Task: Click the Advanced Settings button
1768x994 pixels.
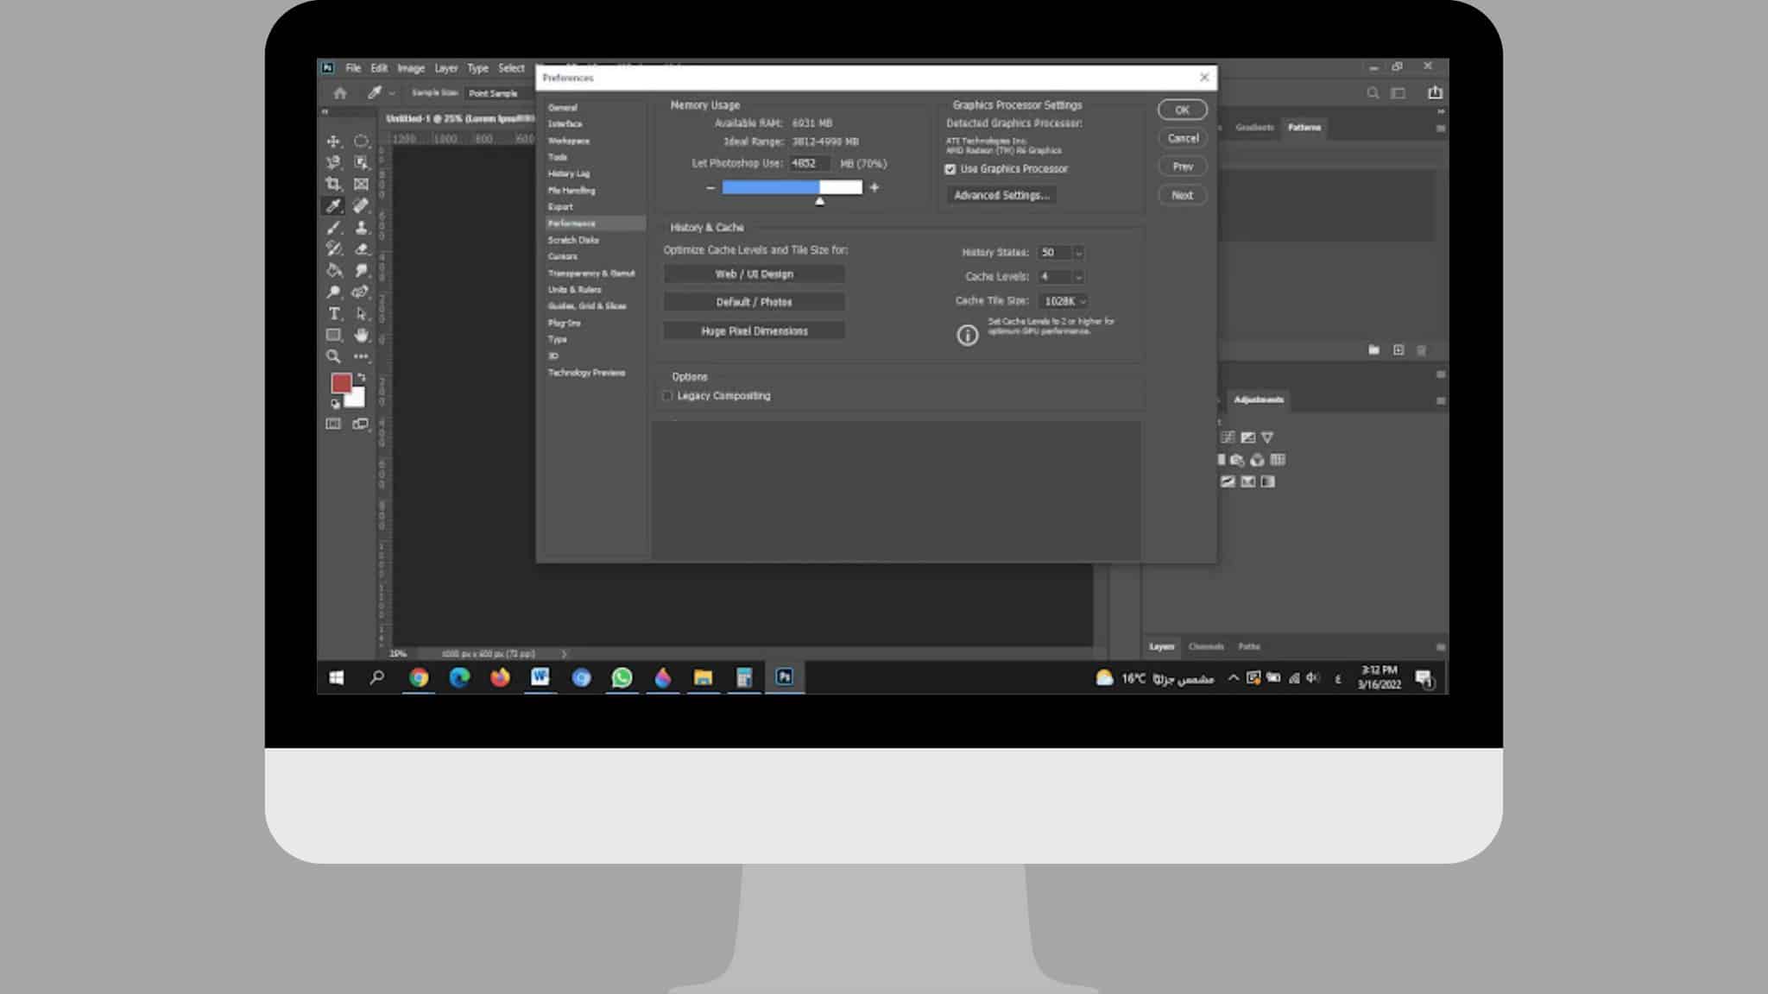Action: [1001, 195]
